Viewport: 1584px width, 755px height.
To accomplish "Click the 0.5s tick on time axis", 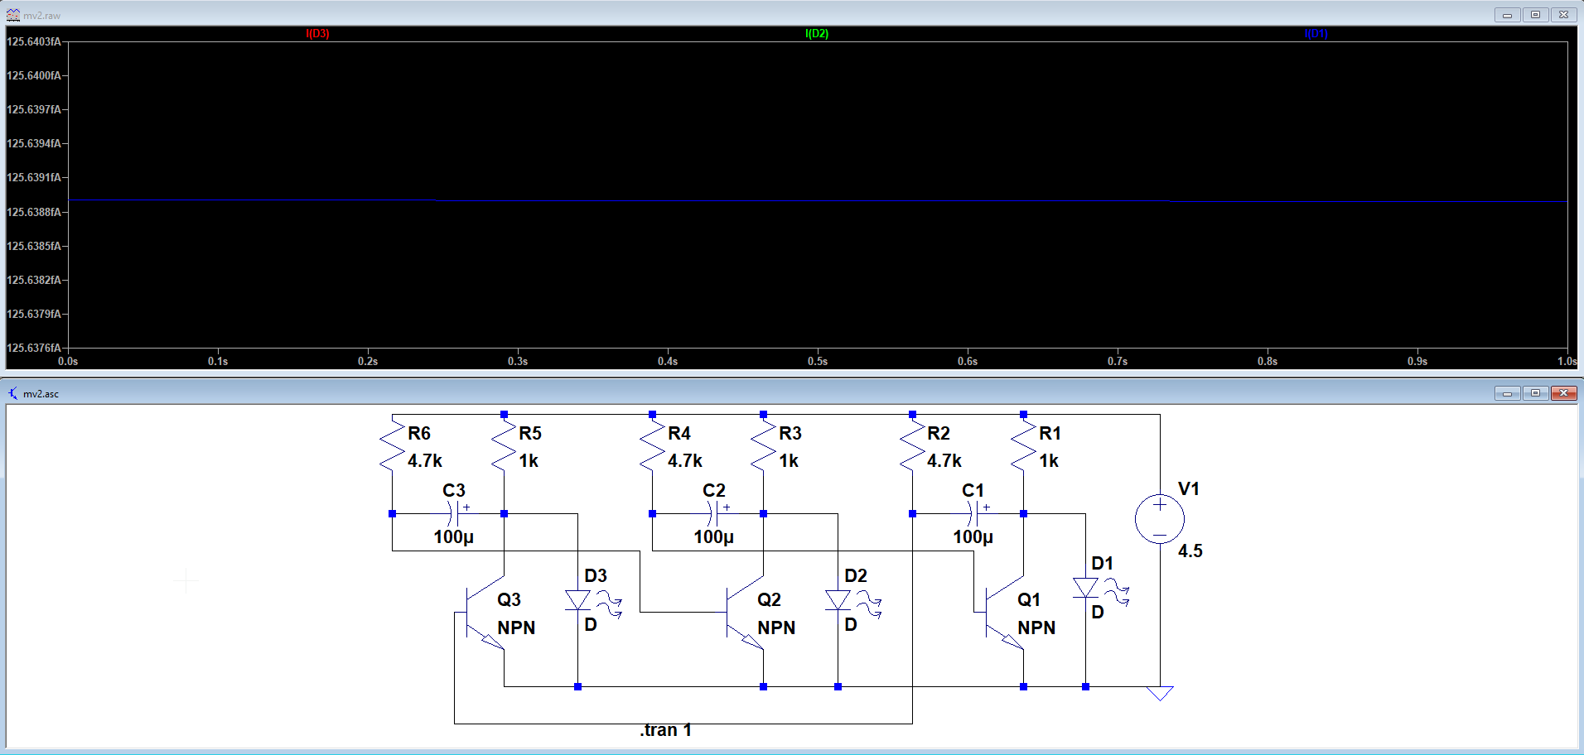I will point(818,362).
